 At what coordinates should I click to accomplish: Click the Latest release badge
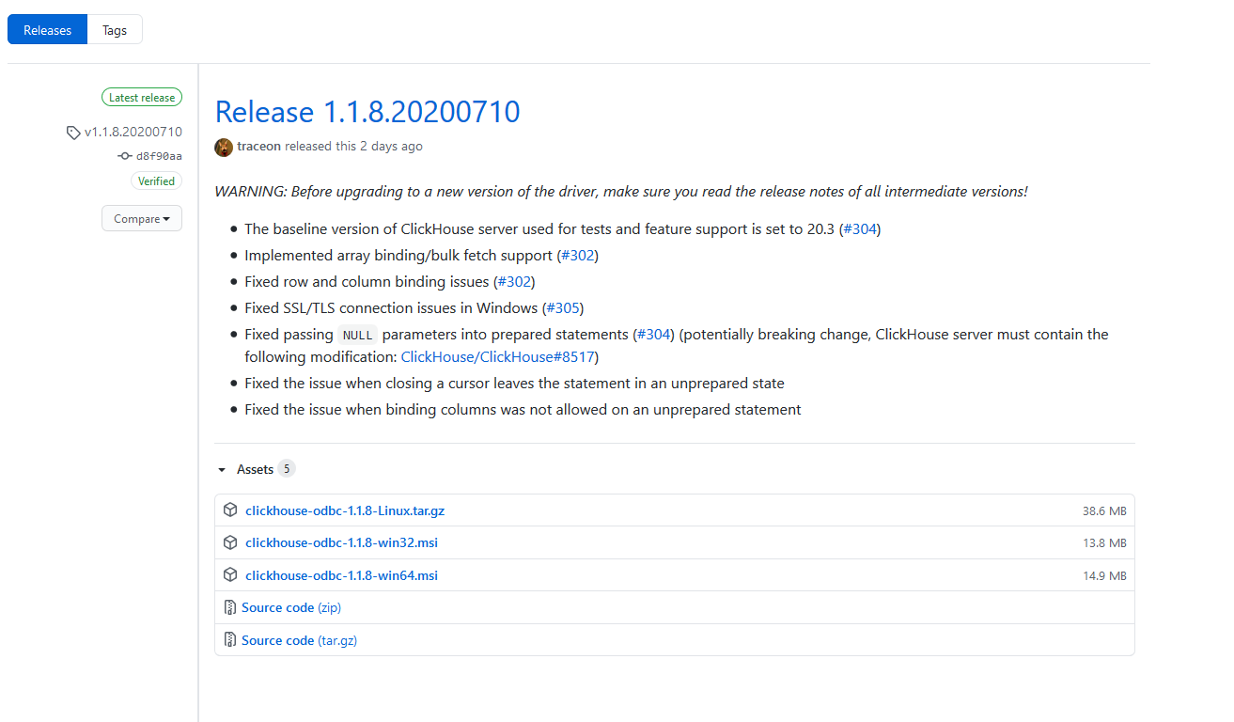pos(141,97)
